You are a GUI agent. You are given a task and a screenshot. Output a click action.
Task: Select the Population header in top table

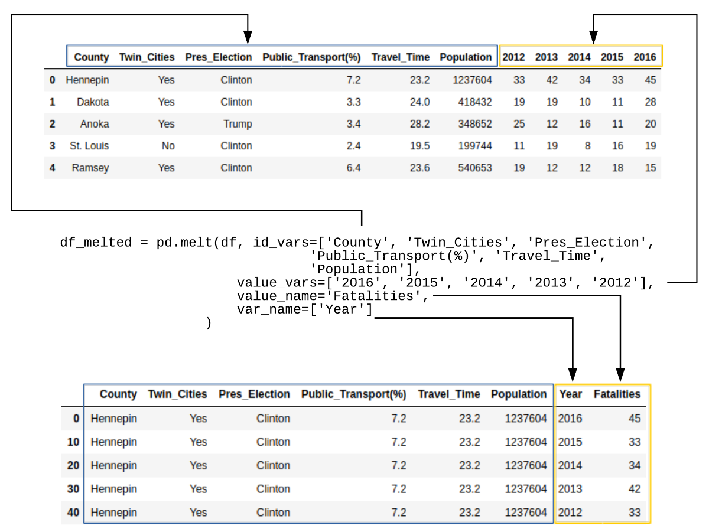pyautogui.click(x=466, y=57)
